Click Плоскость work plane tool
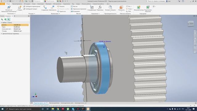 121,8
